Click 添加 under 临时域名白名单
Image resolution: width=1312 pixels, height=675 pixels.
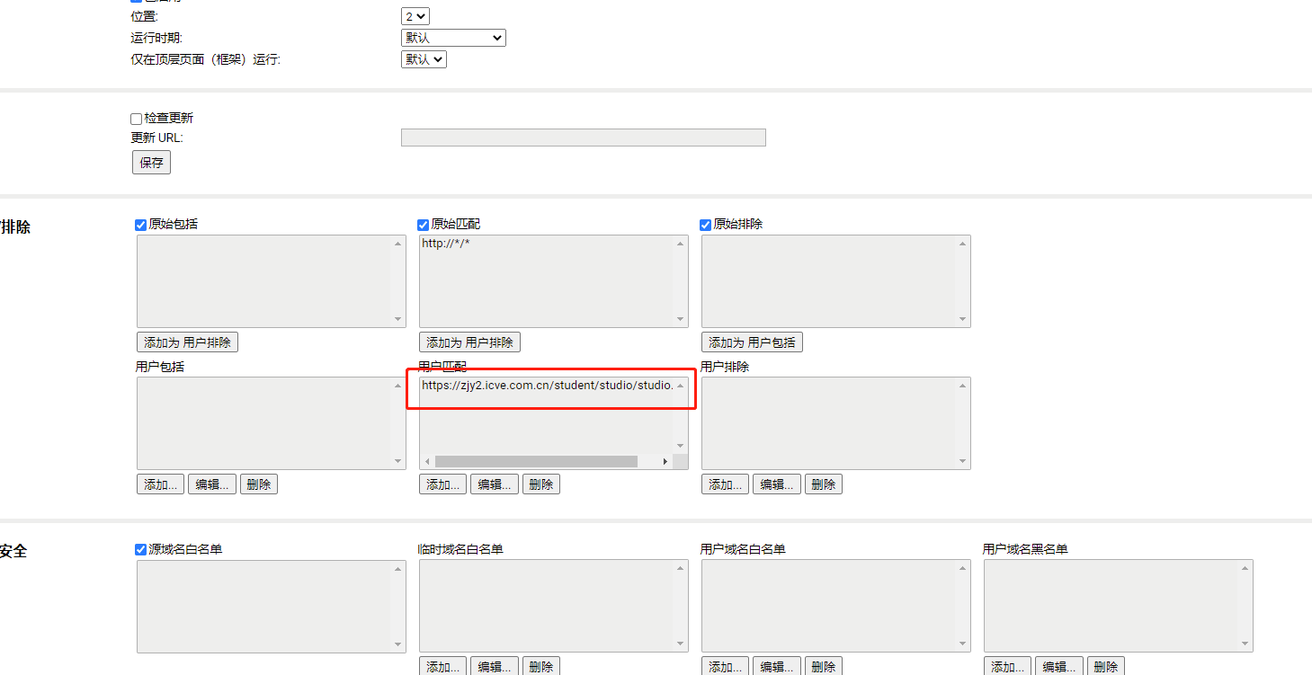[442, 666]
